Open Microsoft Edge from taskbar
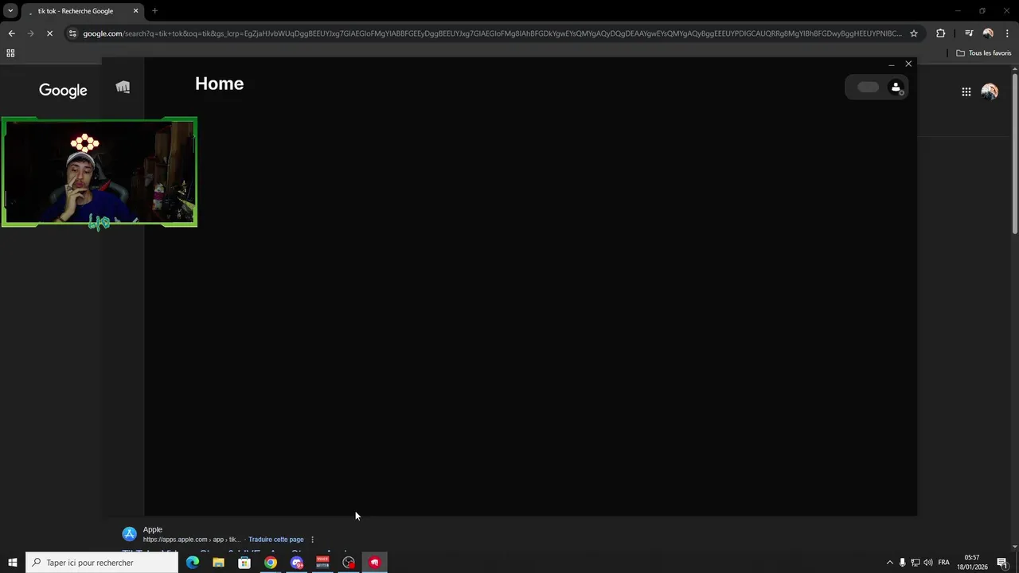The image size is (1019, 573). [x=193, y=563]
